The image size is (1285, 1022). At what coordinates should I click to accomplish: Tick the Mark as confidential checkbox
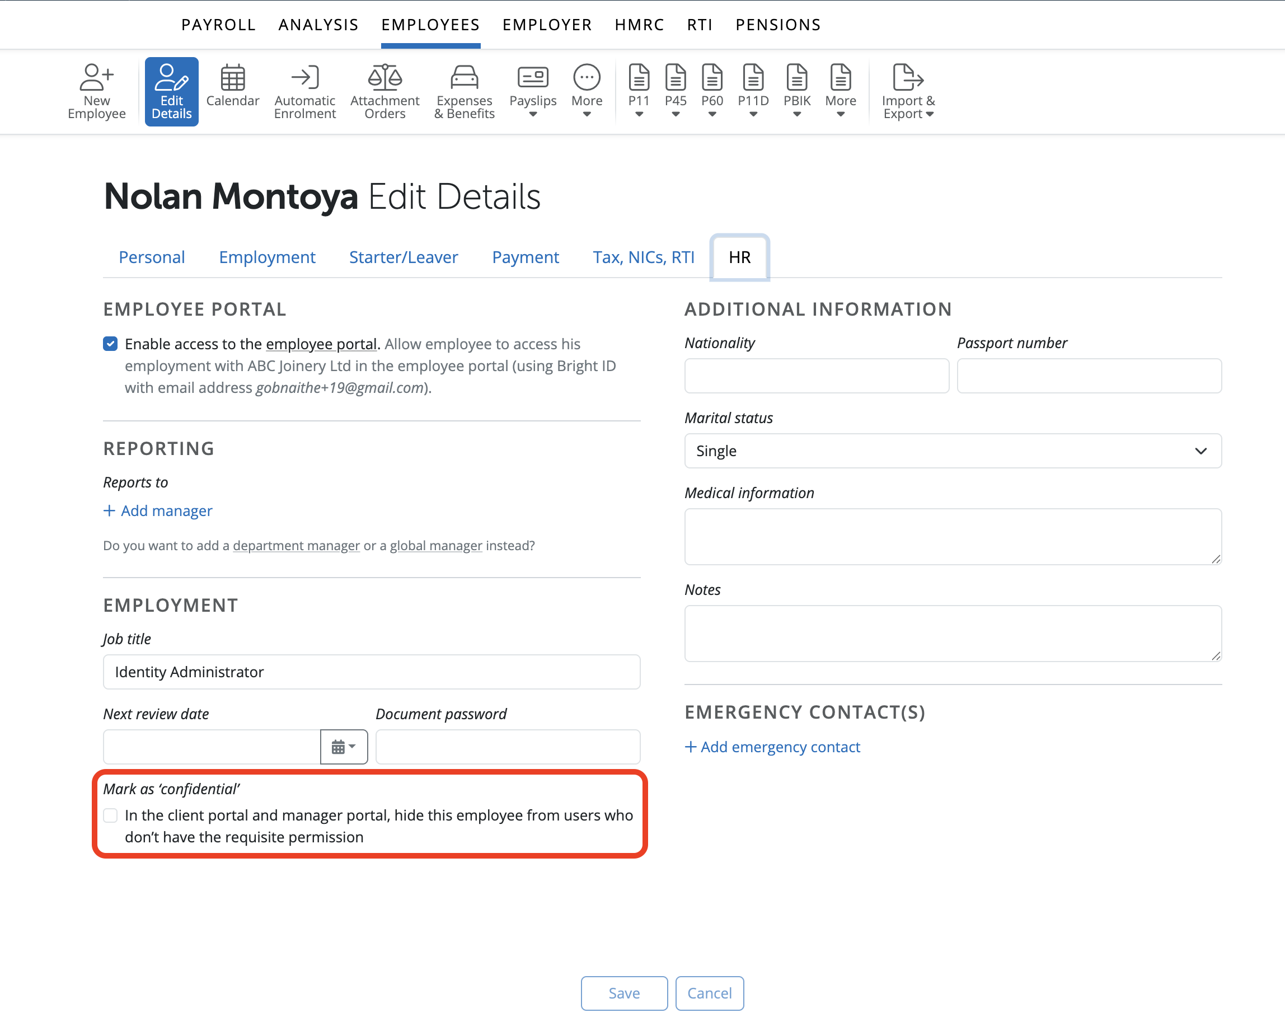tap(110, 815)
